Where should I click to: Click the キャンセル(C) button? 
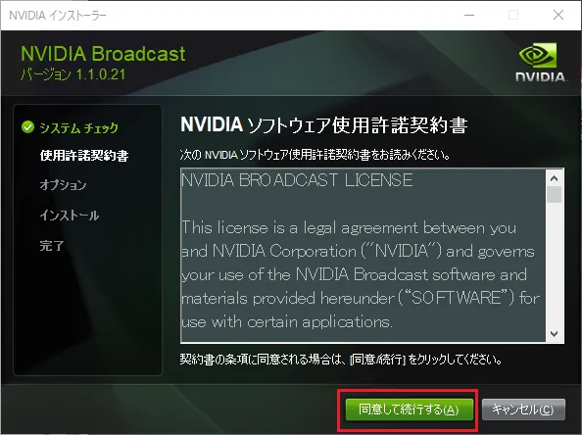pyautogui.click(x=523, y=410)
